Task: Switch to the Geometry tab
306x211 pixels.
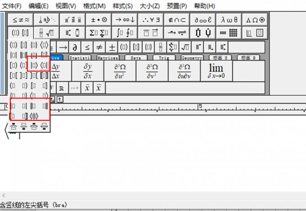Action: 192,57
